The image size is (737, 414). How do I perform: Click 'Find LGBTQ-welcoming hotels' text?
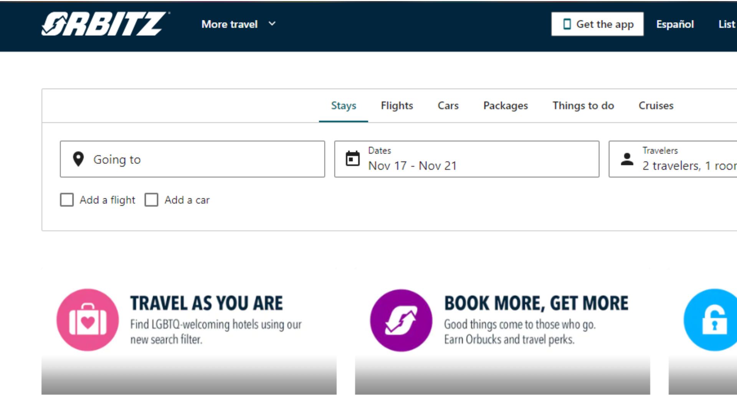[x=195, y=325]
